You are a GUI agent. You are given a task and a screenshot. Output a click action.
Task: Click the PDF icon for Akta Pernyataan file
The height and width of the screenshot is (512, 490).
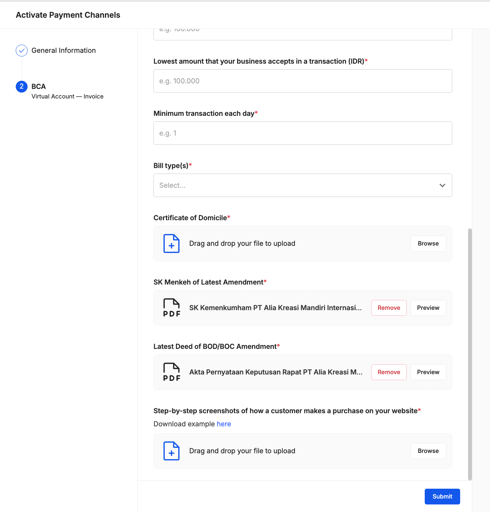click(x=171, y=372)
